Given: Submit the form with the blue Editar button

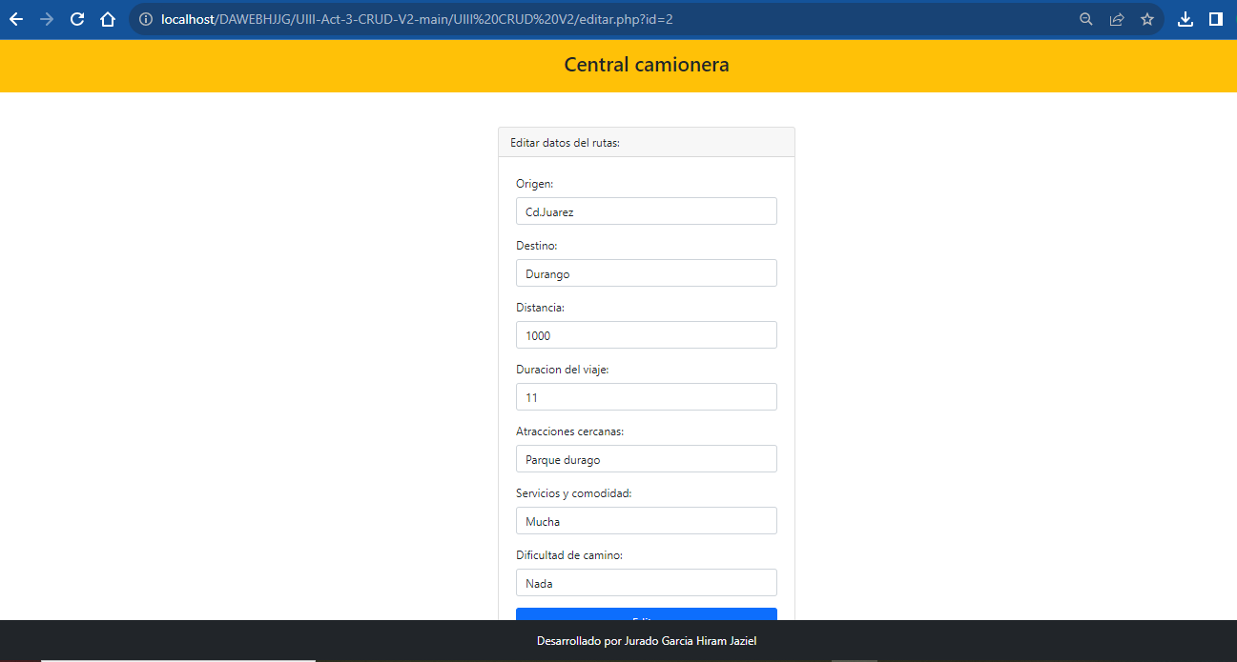Looking at the screenshot, I should tap(646, 617).
